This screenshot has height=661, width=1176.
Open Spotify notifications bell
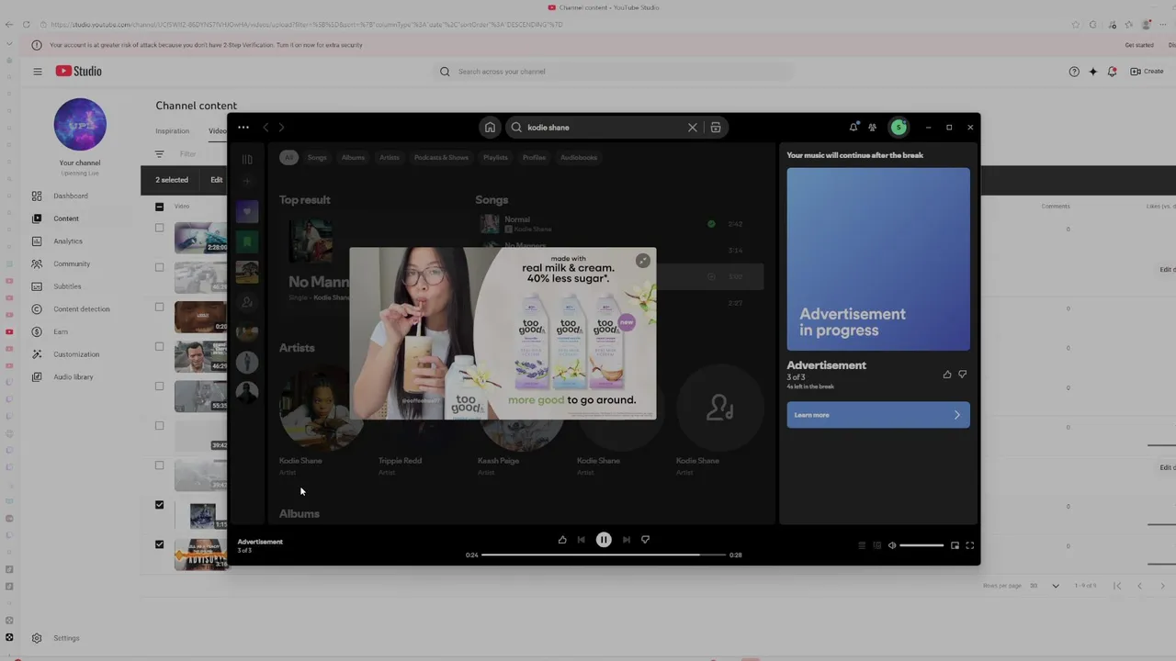click(x=853, y=128)
